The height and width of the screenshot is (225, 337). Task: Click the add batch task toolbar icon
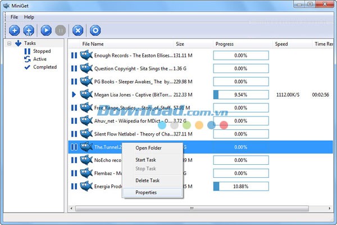click(29, 30)
